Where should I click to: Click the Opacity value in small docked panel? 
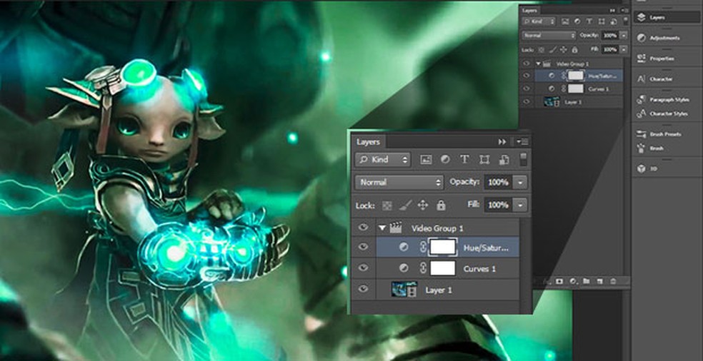609,36
